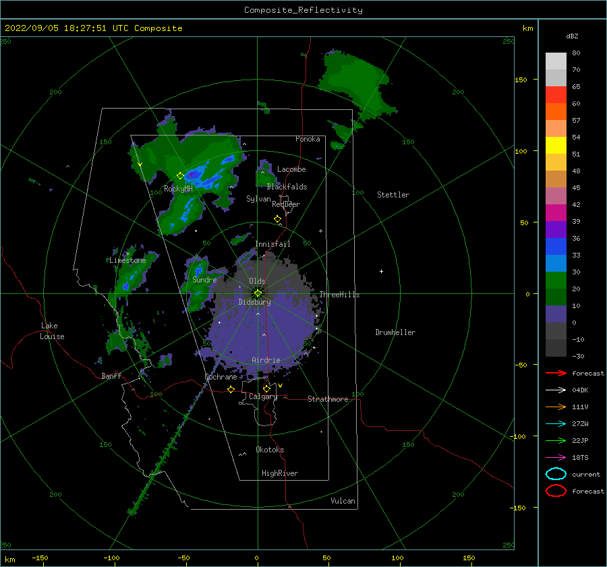Pick the orange 57-60 dBZ swatch
The height and width of the screenshot is (567, 607).
[556, 112]
